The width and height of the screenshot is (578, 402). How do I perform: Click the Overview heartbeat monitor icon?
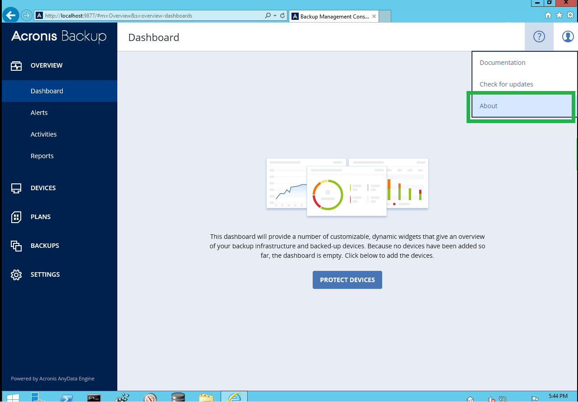(16, 66)
